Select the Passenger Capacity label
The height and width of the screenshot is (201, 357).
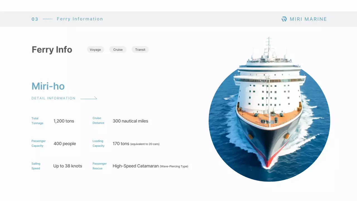coord(38,143)
